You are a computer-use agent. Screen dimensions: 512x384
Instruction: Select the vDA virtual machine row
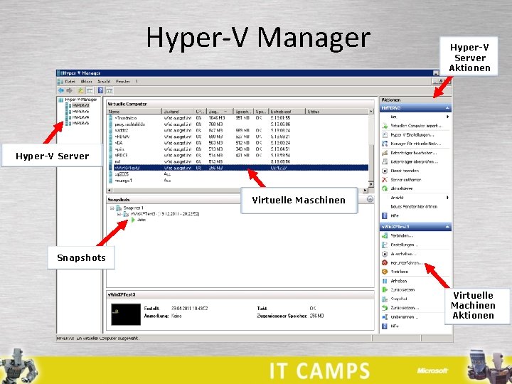point(238,143)
